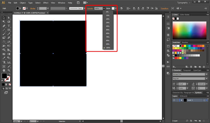Click the Opacity link label
210x123 pixels.
coord(90,9)
